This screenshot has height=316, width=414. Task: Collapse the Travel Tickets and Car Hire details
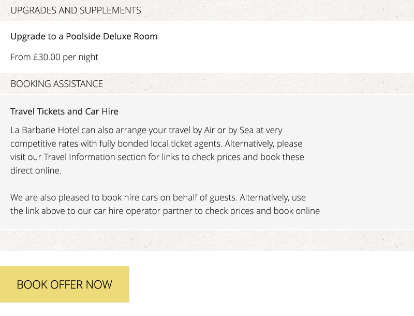coord(64,111)
